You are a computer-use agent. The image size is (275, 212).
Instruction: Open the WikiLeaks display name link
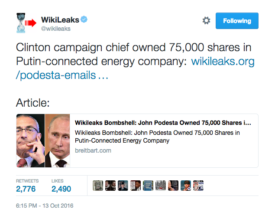point(59,20)
